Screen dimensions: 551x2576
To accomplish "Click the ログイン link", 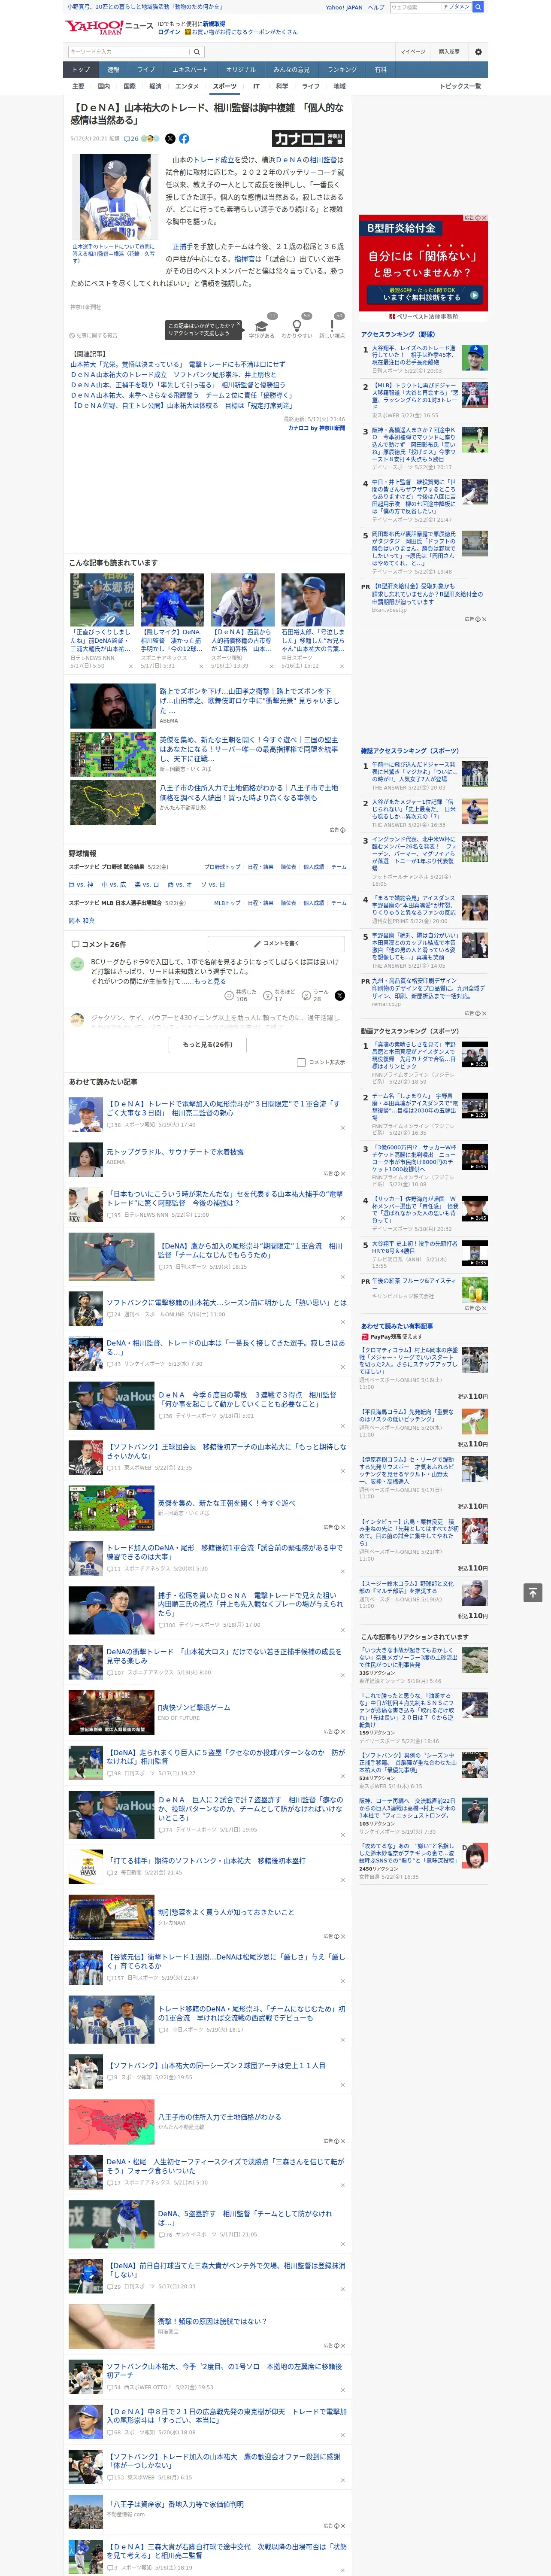I will tap(169, 32).
